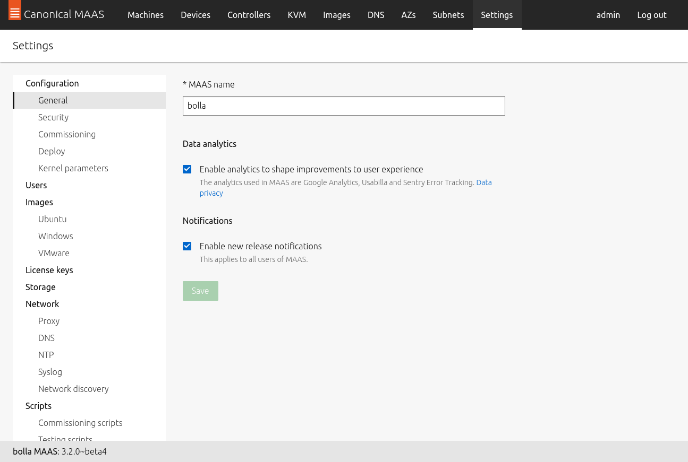
Task: Click inside the MAAS name field
Action: (x=344, y=106)
